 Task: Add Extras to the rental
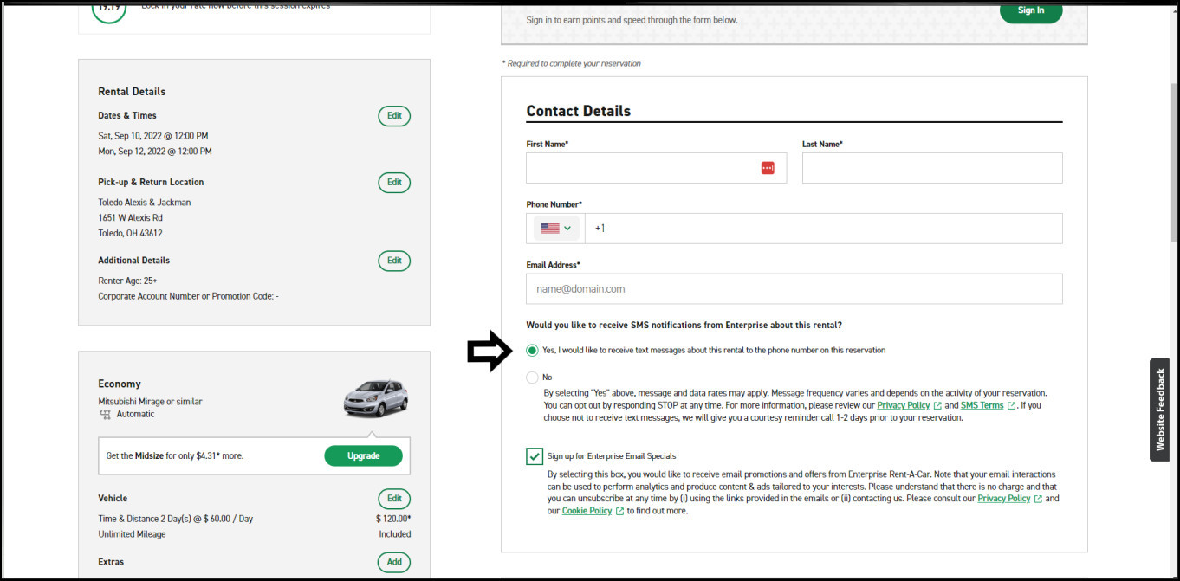click(394, 562)
